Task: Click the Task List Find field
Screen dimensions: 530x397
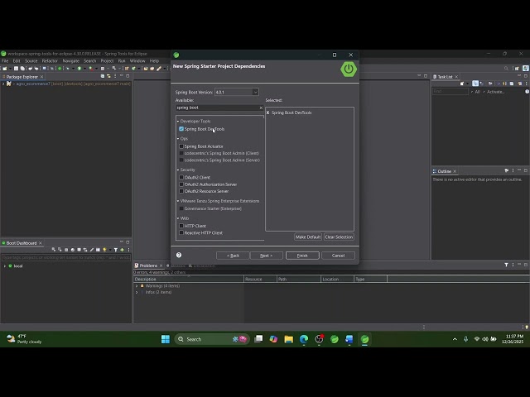Action: coord(450,92)
